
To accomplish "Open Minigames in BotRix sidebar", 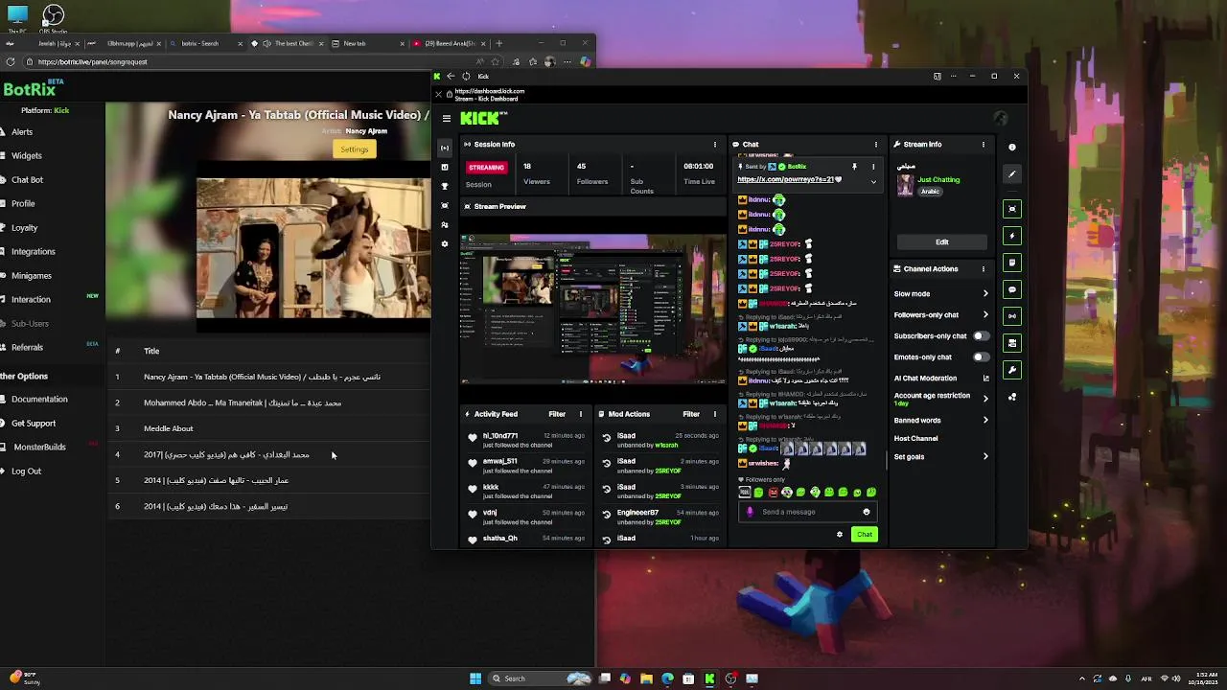I will (x=32, y=276).
